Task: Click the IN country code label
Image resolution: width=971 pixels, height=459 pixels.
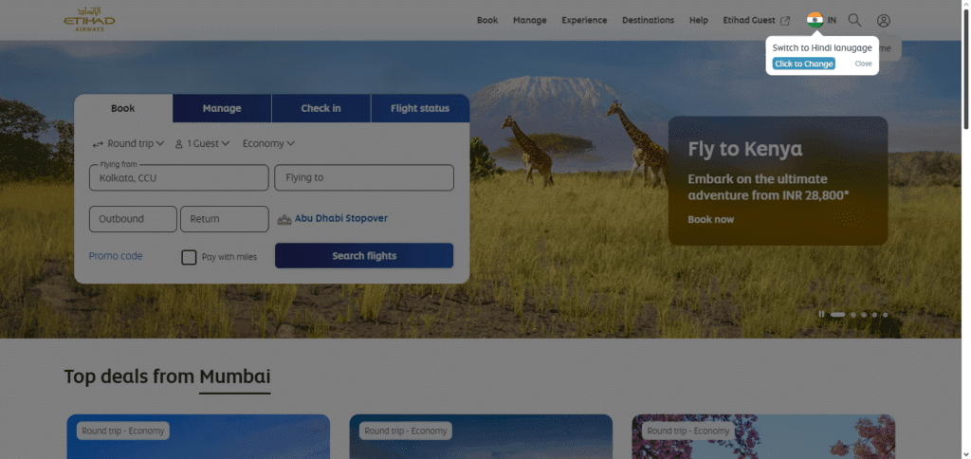Action: (x=832, y=21)
